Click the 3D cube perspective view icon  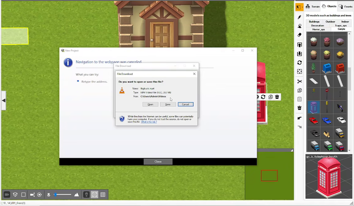coord(15,195)
